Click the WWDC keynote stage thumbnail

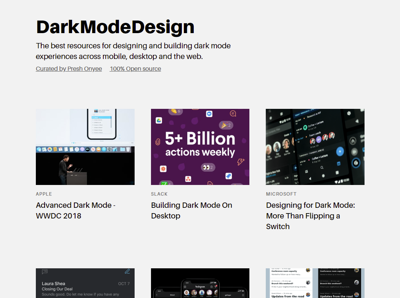85,147
